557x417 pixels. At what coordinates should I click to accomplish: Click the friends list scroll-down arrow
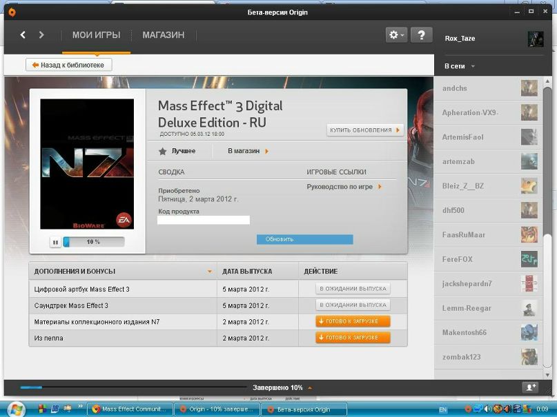point(547,374)
